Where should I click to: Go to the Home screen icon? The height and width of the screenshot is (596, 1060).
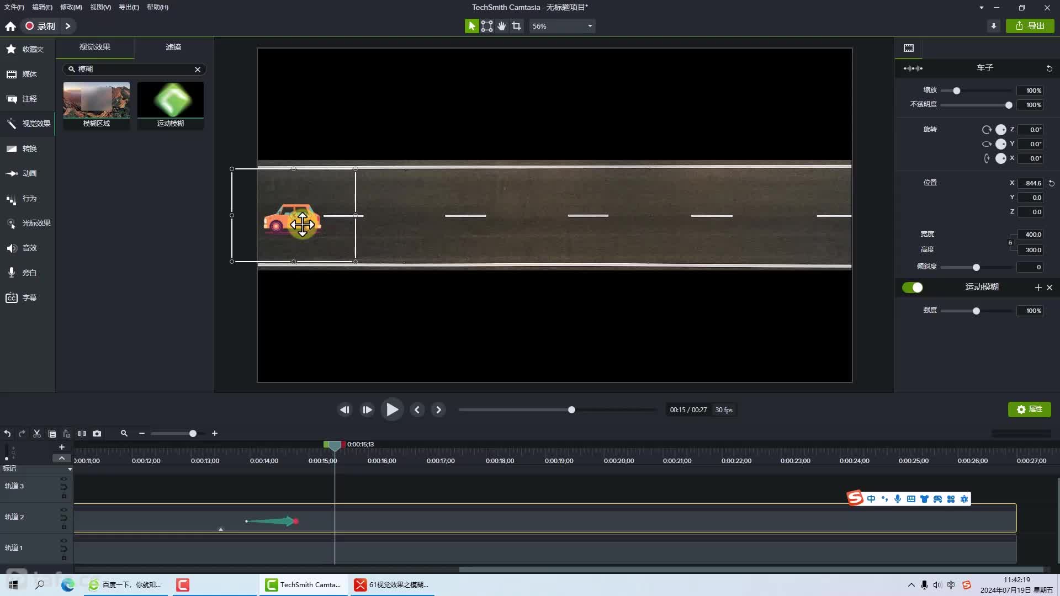(10, 26)
